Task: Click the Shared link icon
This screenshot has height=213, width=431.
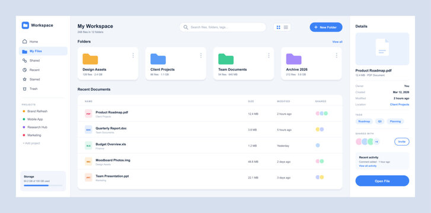Action: [24, 60]
